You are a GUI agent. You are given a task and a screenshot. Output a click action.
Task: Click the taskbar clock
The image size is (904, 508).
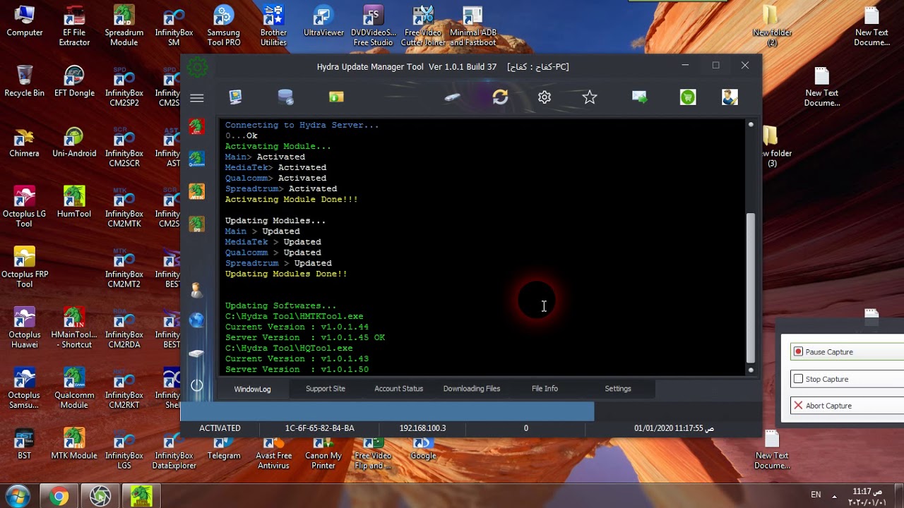coord(867,496)
